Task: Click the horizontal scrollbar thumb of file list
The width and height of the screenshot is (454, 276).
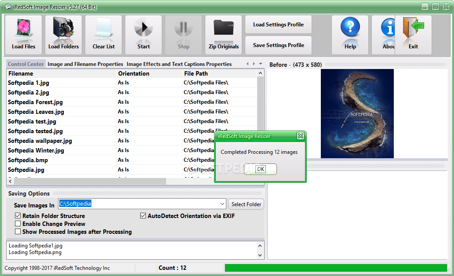Action: click(90, 182)
